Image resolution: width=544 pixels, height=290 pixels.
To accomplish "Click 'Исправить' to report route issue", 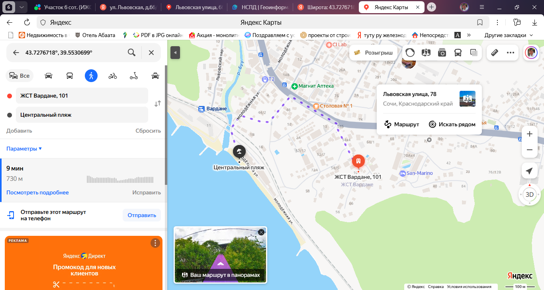I will coord(147,192).
